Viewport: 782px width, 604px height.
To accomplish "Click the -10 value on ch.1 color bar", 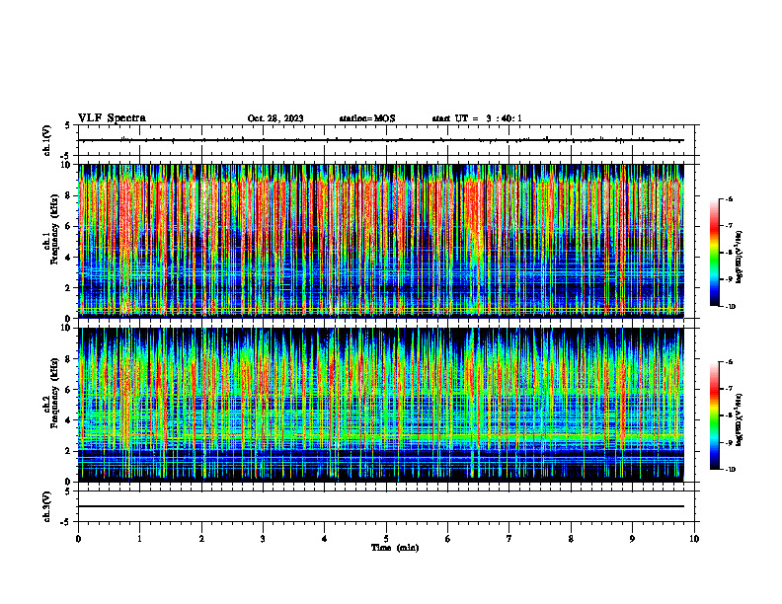I will (x=730, y=307).
